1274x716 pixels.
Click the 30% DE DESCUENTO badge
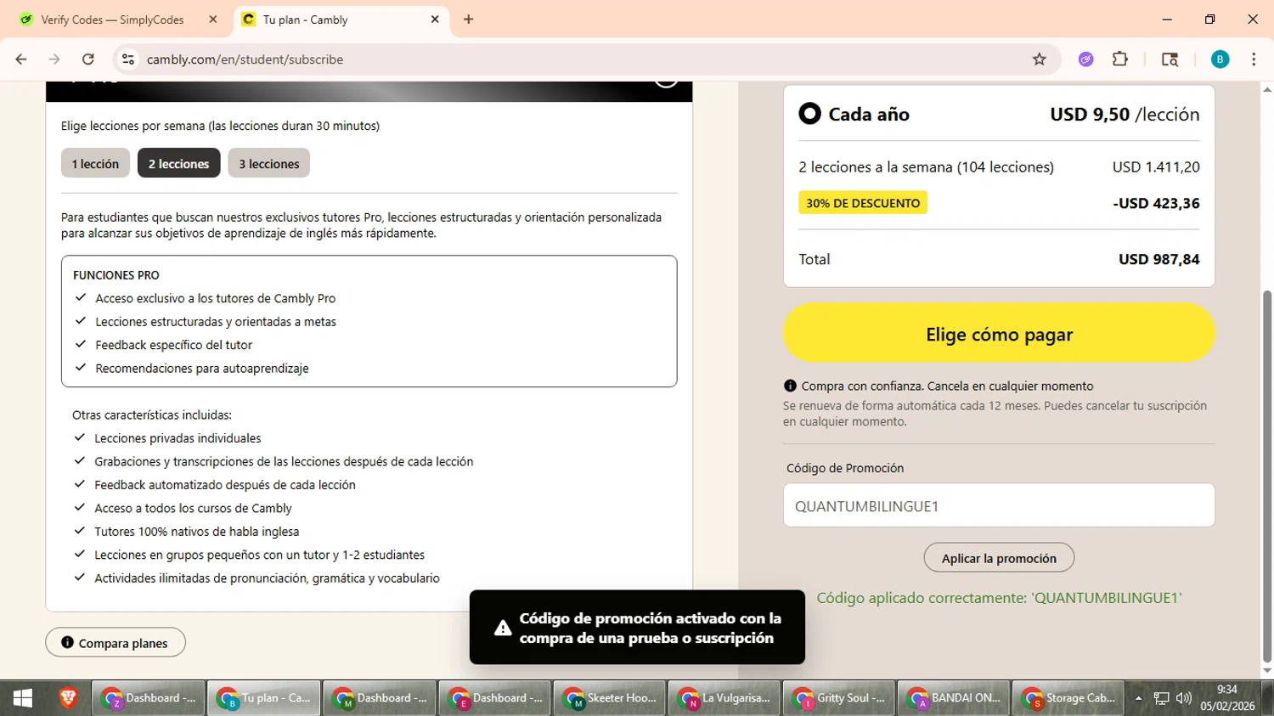(863, 203)
